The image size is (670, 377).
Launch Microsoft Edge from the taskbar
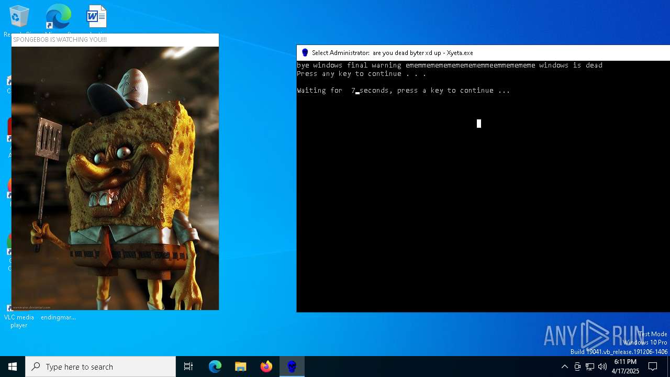point(215,367)
